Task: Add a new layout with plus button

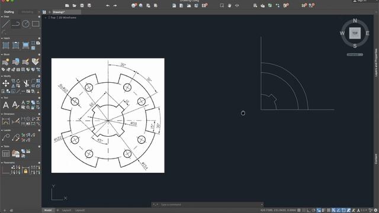Action: [x=57, y=211]
